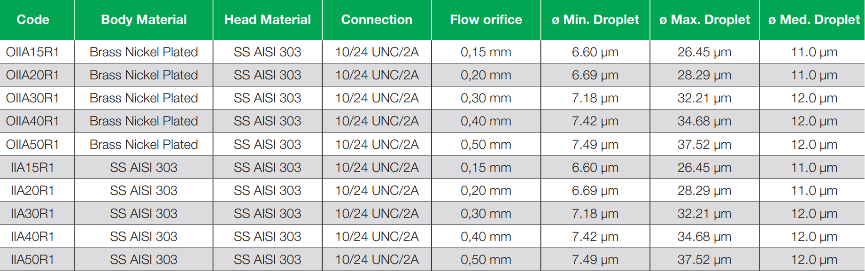The image size is (865, 271).
Task: Click the OIIA15R1 code cell
Action: coord(32,52)
